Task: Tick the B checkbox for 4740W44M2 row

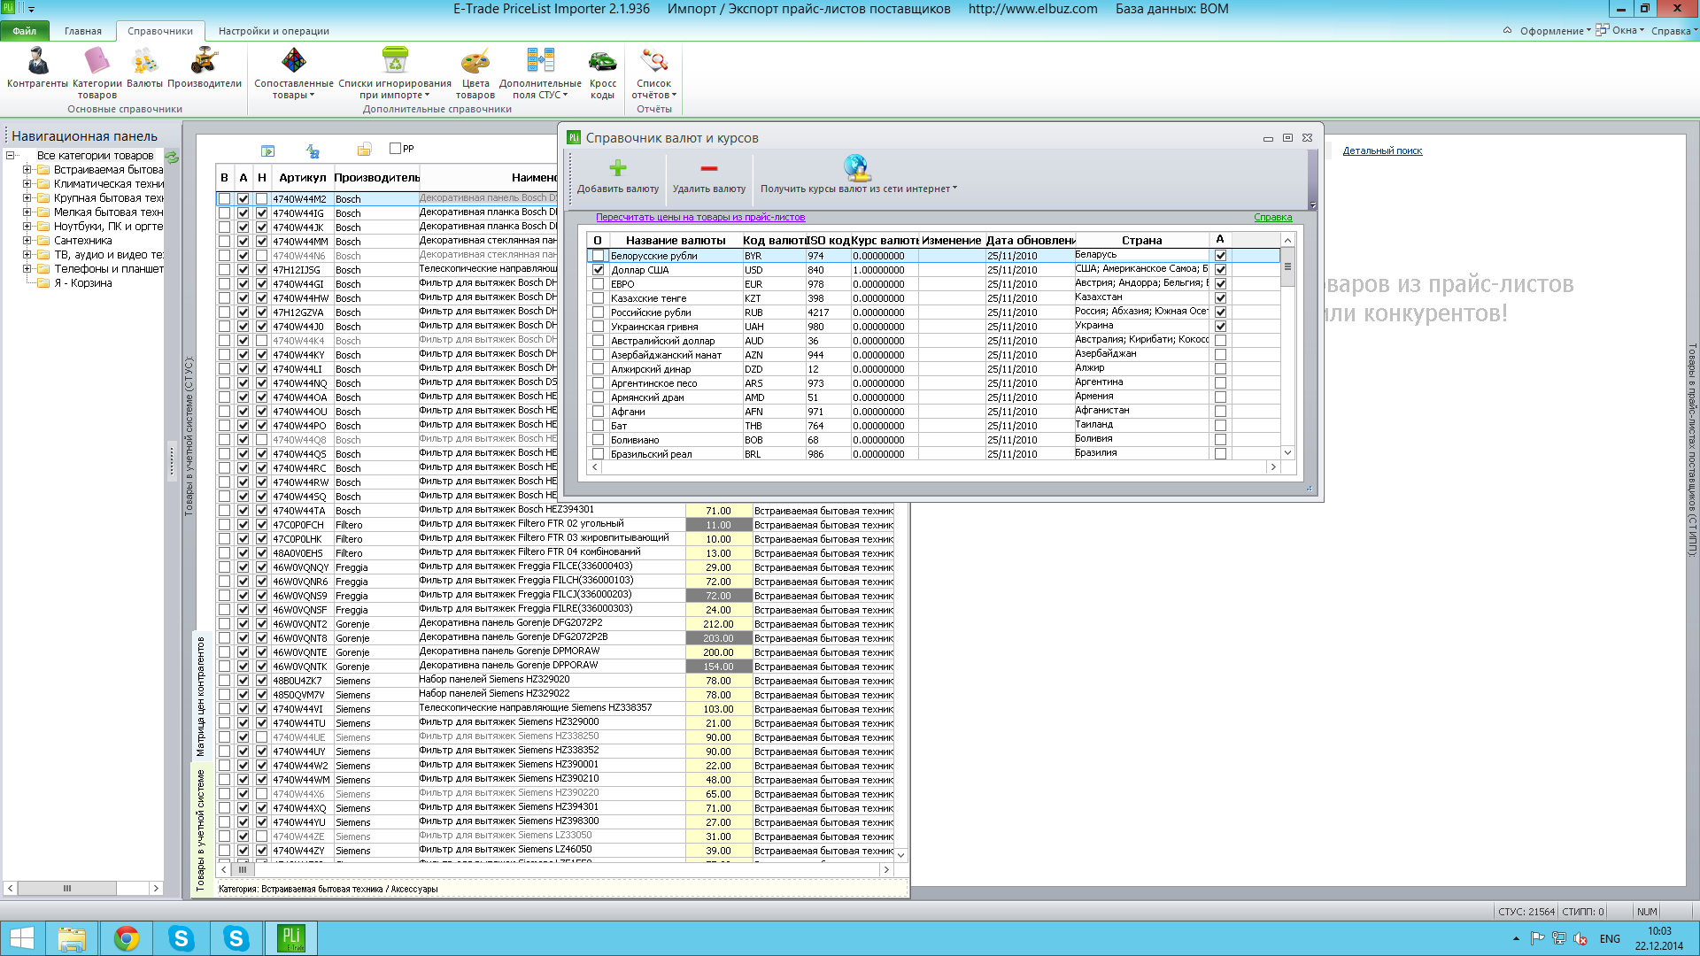Action: (224, 199)
